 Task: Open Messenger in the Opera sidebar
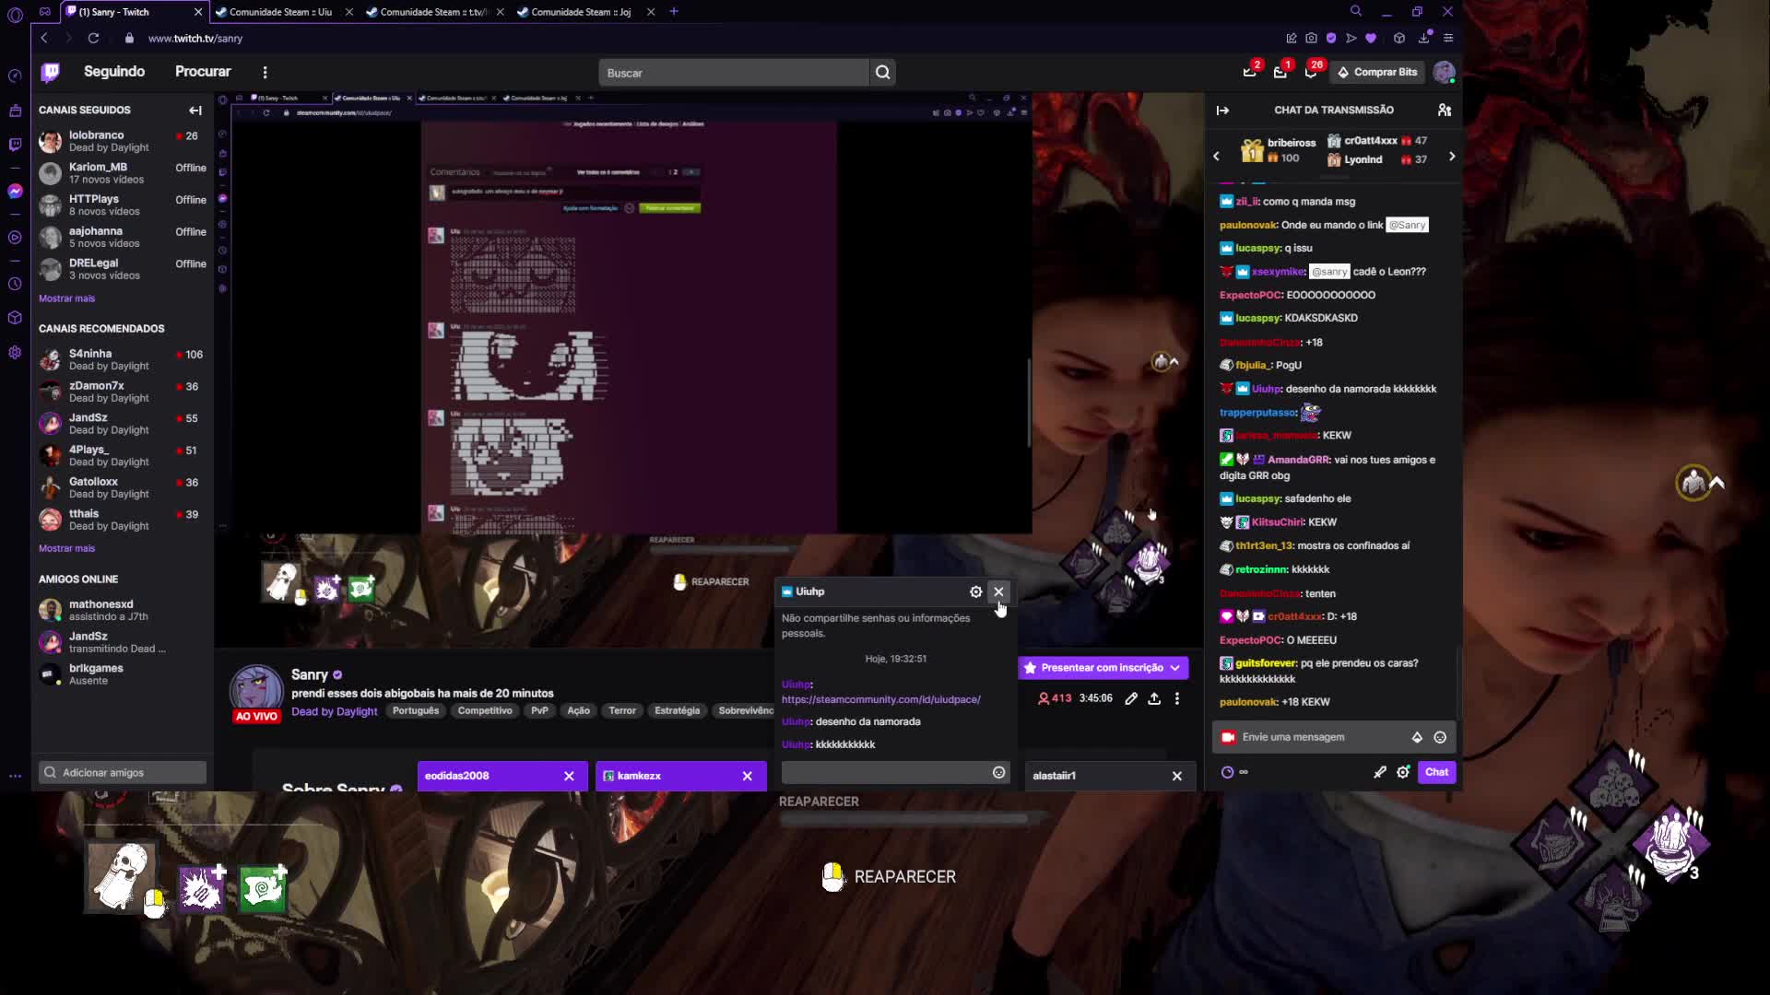click(15, 191)
